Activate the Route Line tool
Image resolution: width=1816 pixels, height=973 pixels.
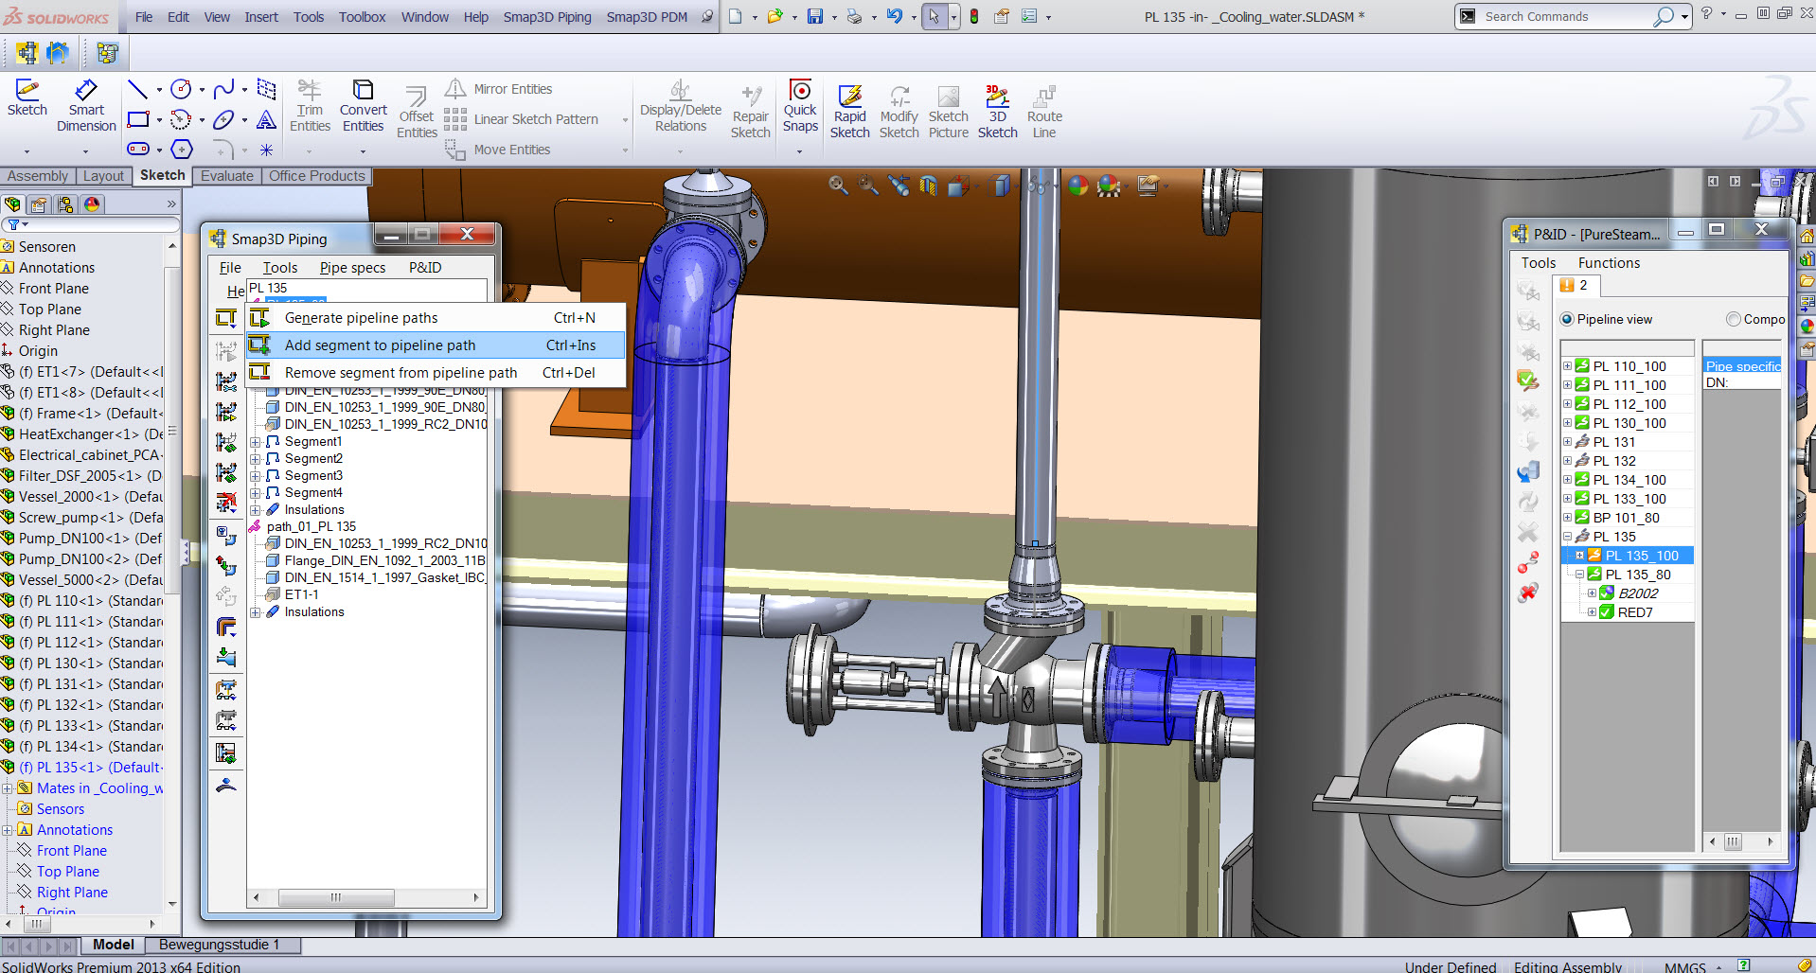(x=1043, y=107)
